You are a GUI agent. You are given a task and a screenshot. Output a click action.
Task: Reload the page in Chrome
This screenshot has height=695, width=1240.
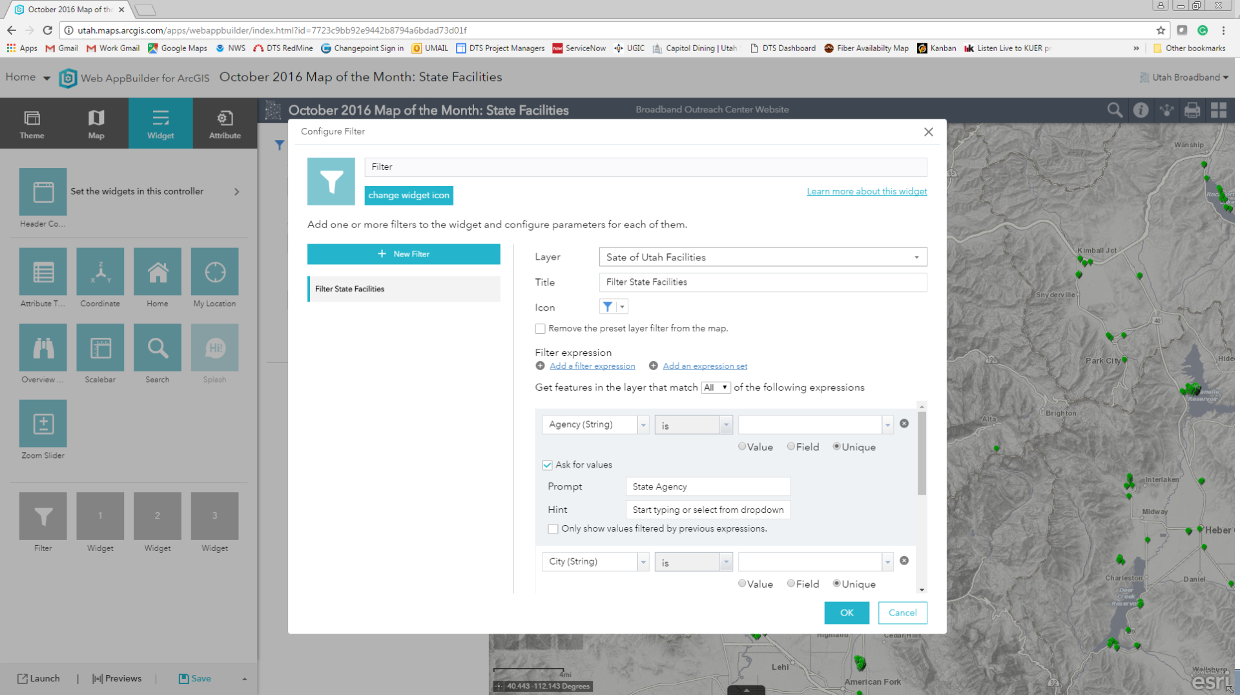47,30
